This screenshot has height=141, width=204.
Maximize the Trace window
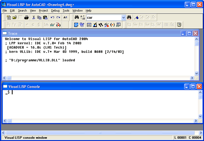click(x=189, y=33)
